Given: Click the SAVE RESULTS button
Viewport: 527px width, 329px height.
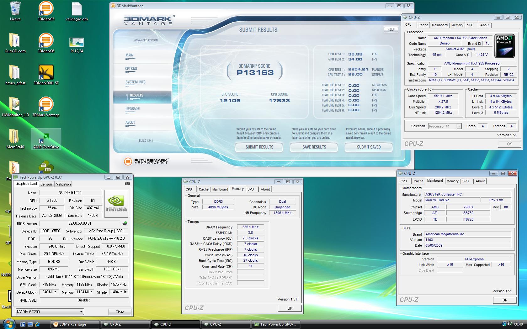Looking at the screenshot, I should 314,147.
